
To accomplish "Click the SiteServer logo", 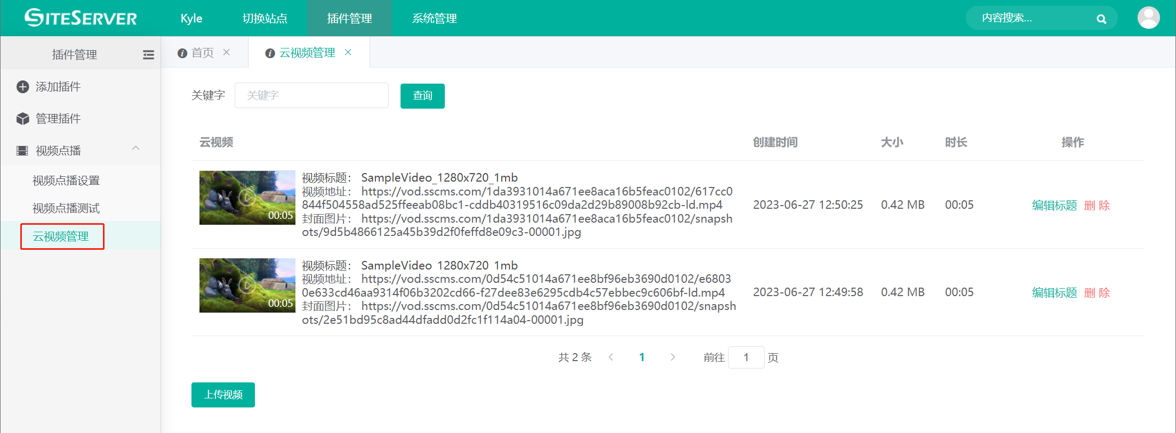I will click(x=81, y=18).
